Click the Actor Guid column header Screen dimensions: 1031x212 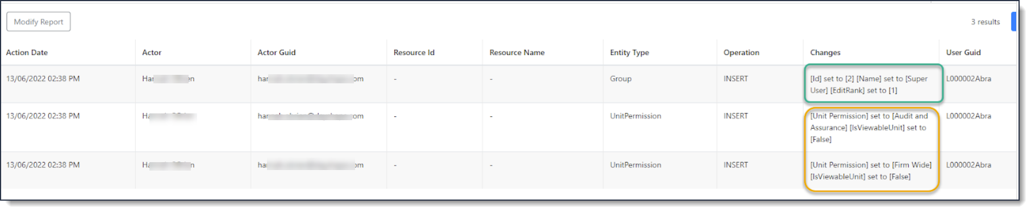coord(277,52)
